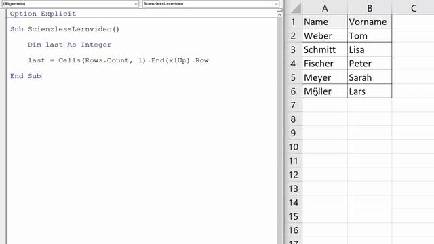This screenshot has height=244, width=434.
Task: Select row 1 header
Action: (x=293, y=22)
